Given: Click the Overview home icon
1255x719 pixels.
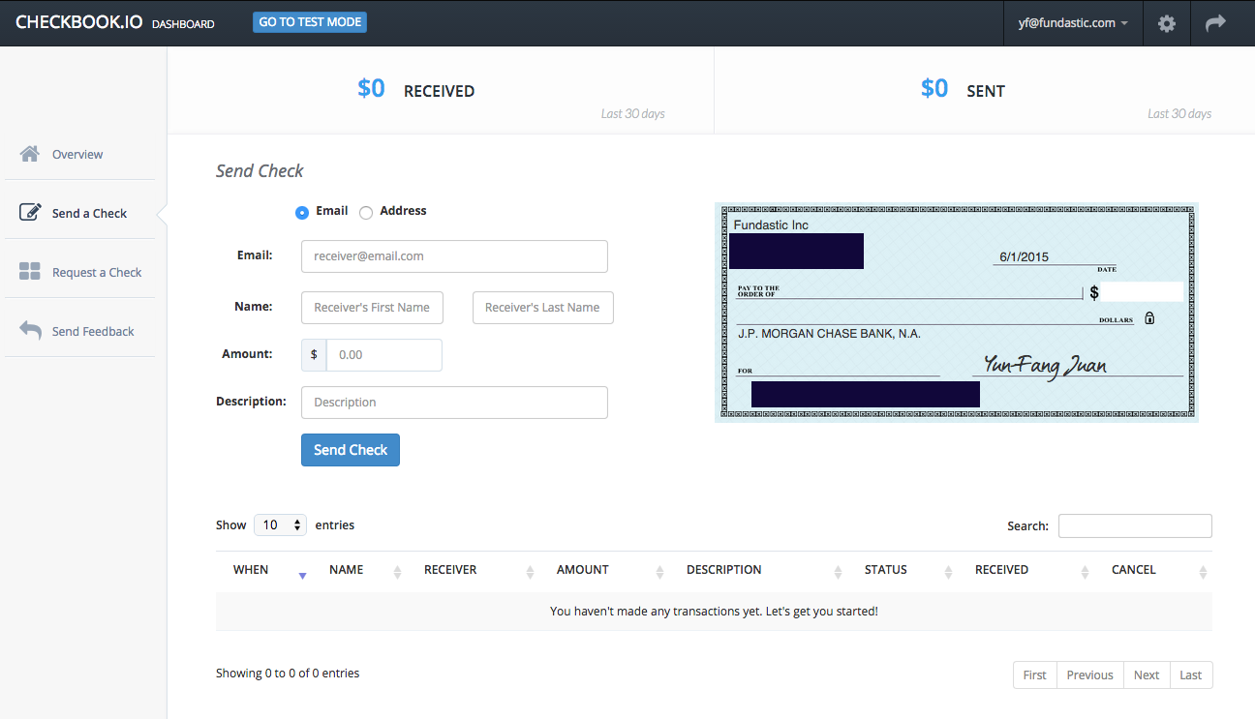Looking at the screenshot, I should click(30, 154).
